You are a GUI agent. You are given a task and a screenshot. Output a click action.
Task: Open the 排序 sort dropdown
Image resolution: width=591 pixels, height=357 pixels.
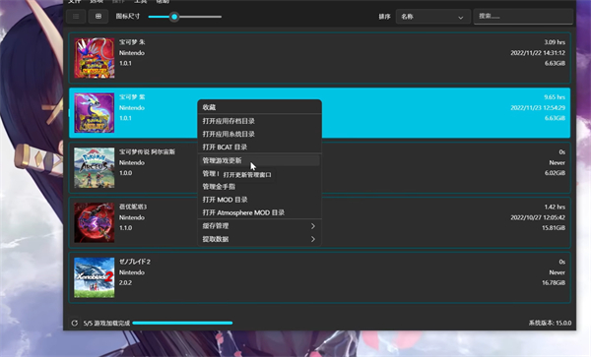click(432, 17)
